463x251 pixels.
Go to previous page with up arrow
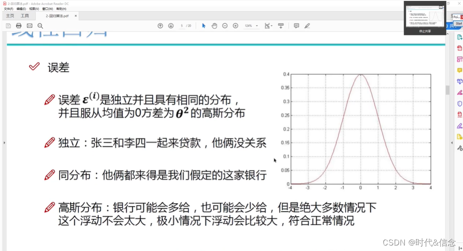click(160, 26)
